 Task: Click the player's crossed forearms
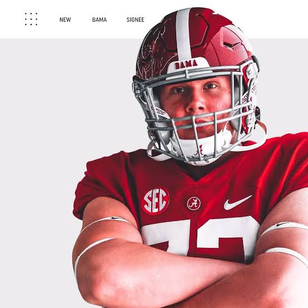click(187, 275)
